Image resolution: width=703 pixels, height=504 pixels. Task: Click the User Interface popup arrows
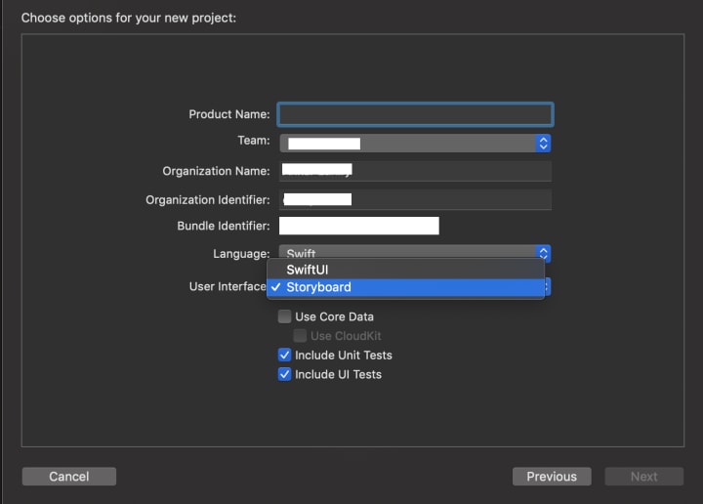point(547,287)
